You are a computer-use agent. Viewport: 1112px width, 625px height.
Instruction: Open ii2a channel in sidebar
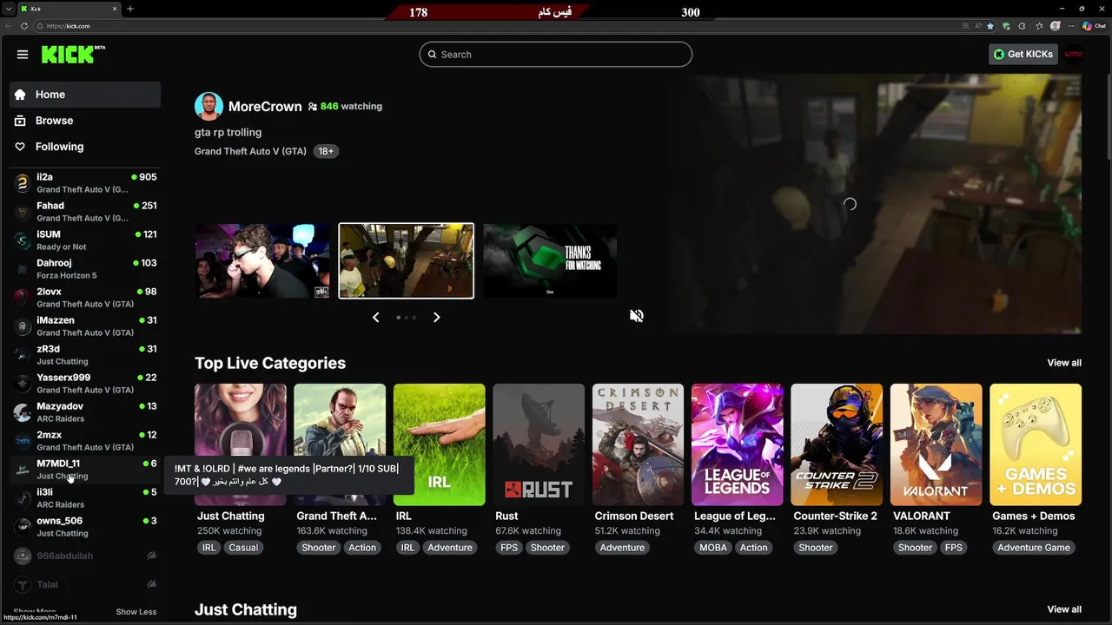tap(85, 182)
